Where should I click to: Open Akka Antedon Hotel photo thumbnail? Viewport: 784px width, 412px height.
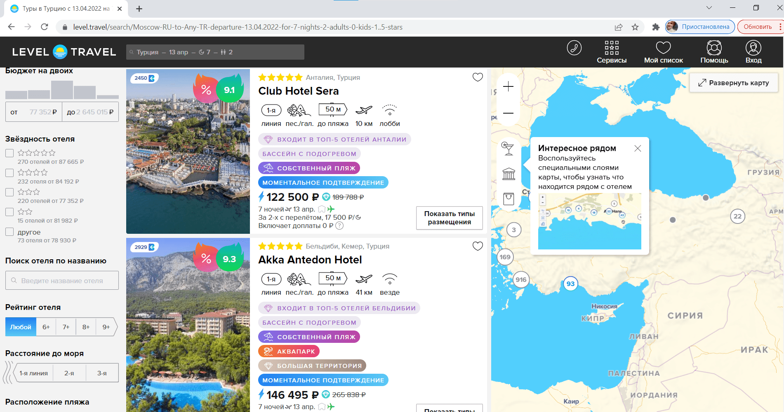(x=188, y=325)
